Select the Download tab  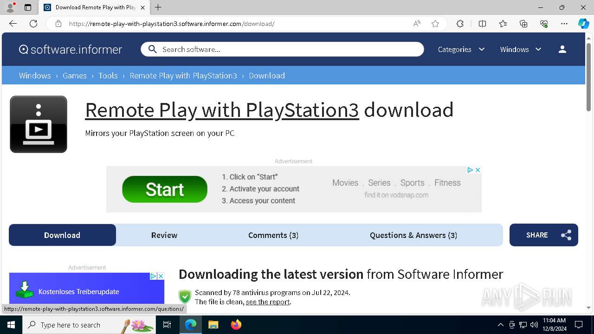coord(62,235)
